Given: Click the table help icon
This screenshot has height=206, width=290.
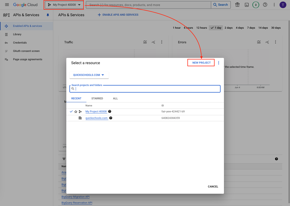Looking at the screenshot, I should click(276, 159).
